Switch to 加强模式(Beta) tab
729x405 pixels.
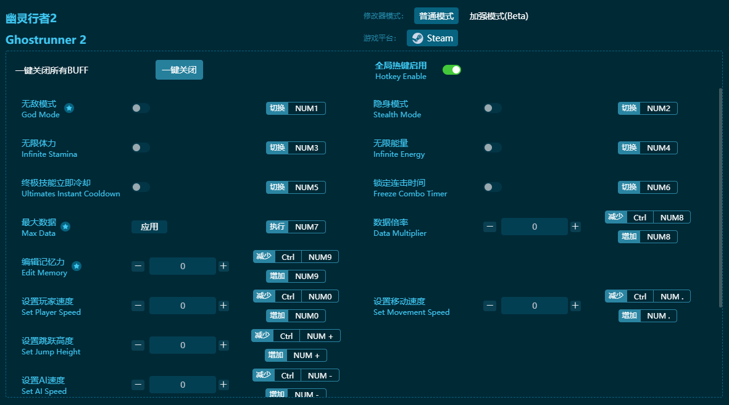coord(498,16)
